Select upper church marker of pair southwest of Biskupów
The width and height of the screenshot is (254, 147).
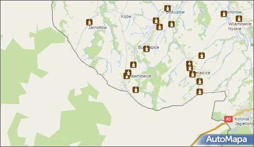click(156, 21)
